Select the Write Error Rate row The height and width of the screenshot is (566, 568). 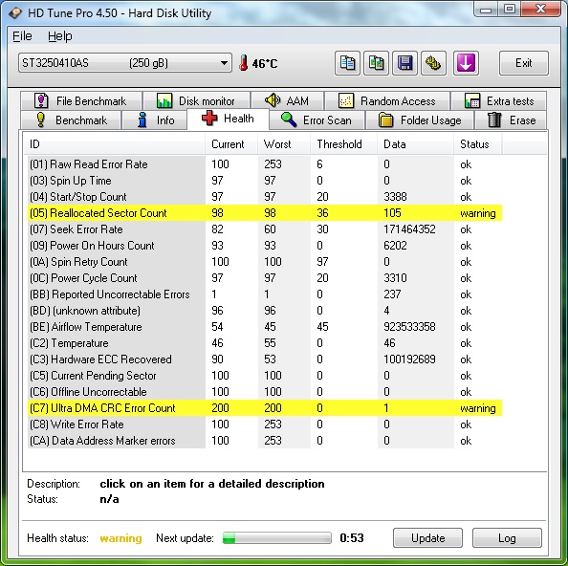coord(265,424)
